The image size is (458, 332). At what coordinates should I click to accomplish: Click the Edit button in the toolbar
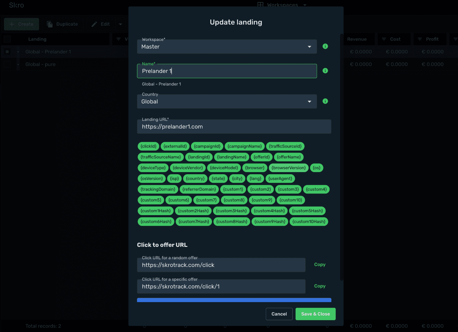tap(101, 24)
